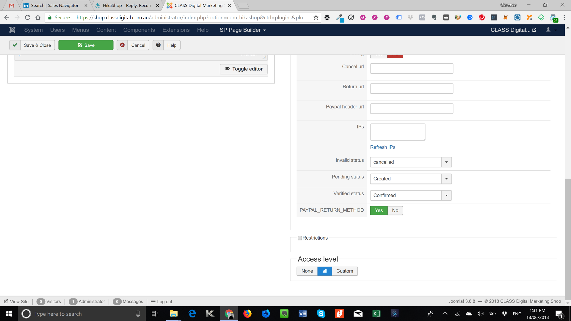Click the Refresh IPs link
This screenshot has width=571, height=321.
tap(382, 147)
